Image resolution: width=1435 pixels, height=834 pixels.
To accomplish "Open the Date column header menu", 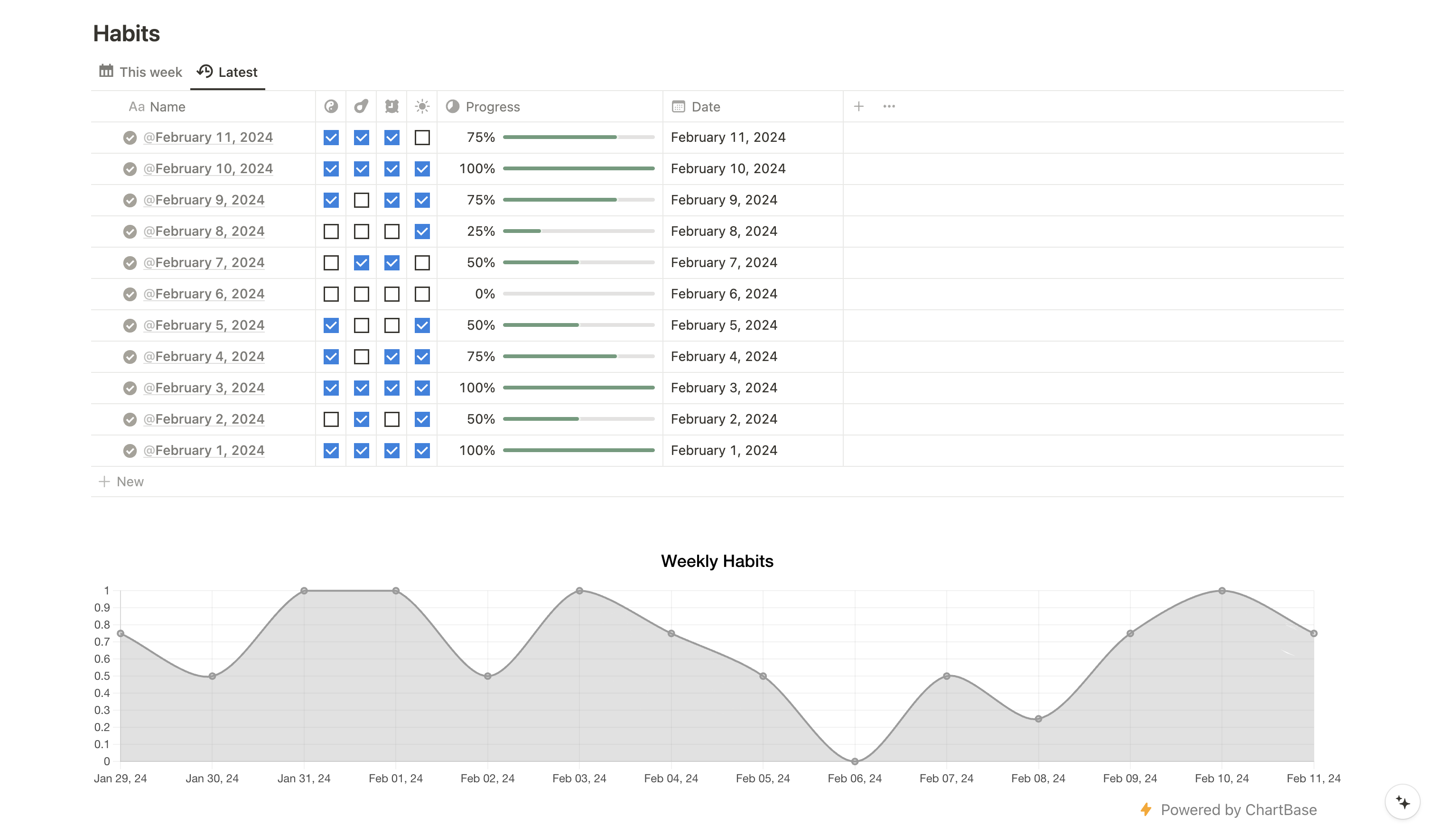I will [705, 106].
